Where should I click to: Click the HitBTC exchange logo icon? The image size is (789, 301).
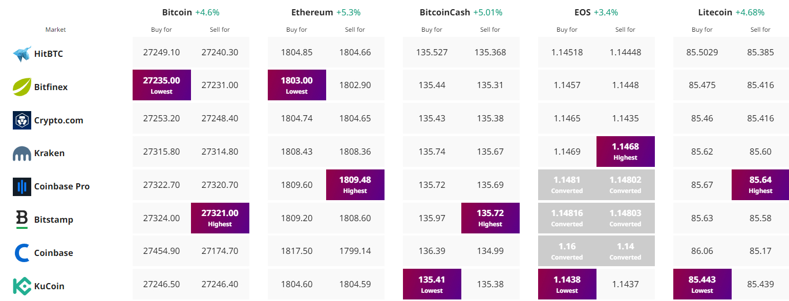pos(22,54)
